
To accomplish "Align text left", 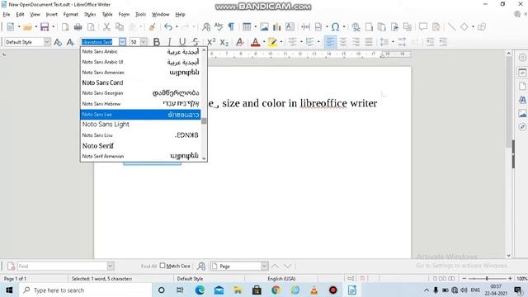I will [330, 42].
